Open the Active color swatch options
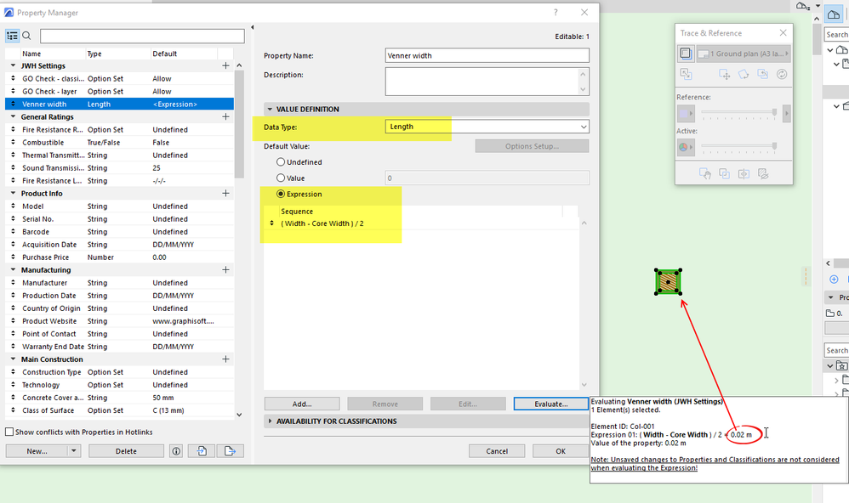Viewport: 849px width, 503px height. point(686,147)
